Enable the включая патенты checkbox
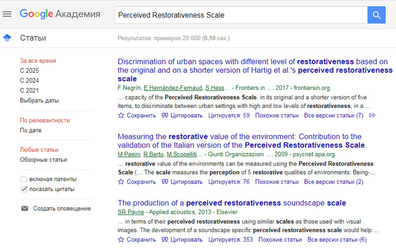 24,179
